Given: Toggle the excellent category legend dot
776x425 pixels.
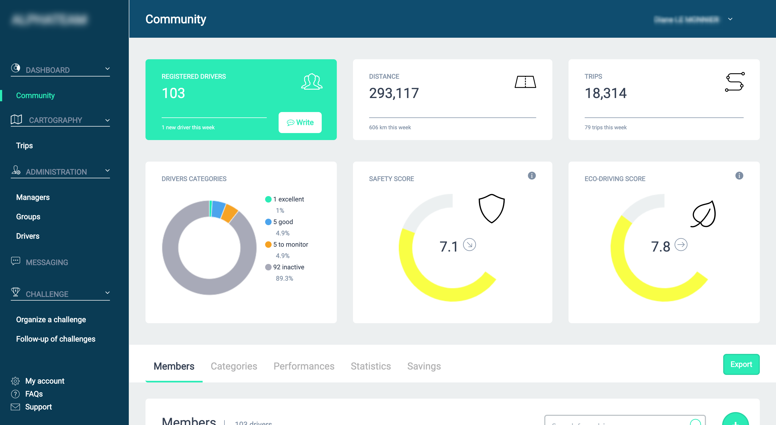Looking at the screenshot, I should [x=268, y=199].
